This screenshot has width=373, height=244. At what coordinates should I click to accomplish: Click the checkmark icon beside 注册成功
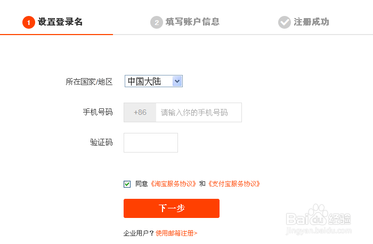pyautogui.click(x=285, y=22)
